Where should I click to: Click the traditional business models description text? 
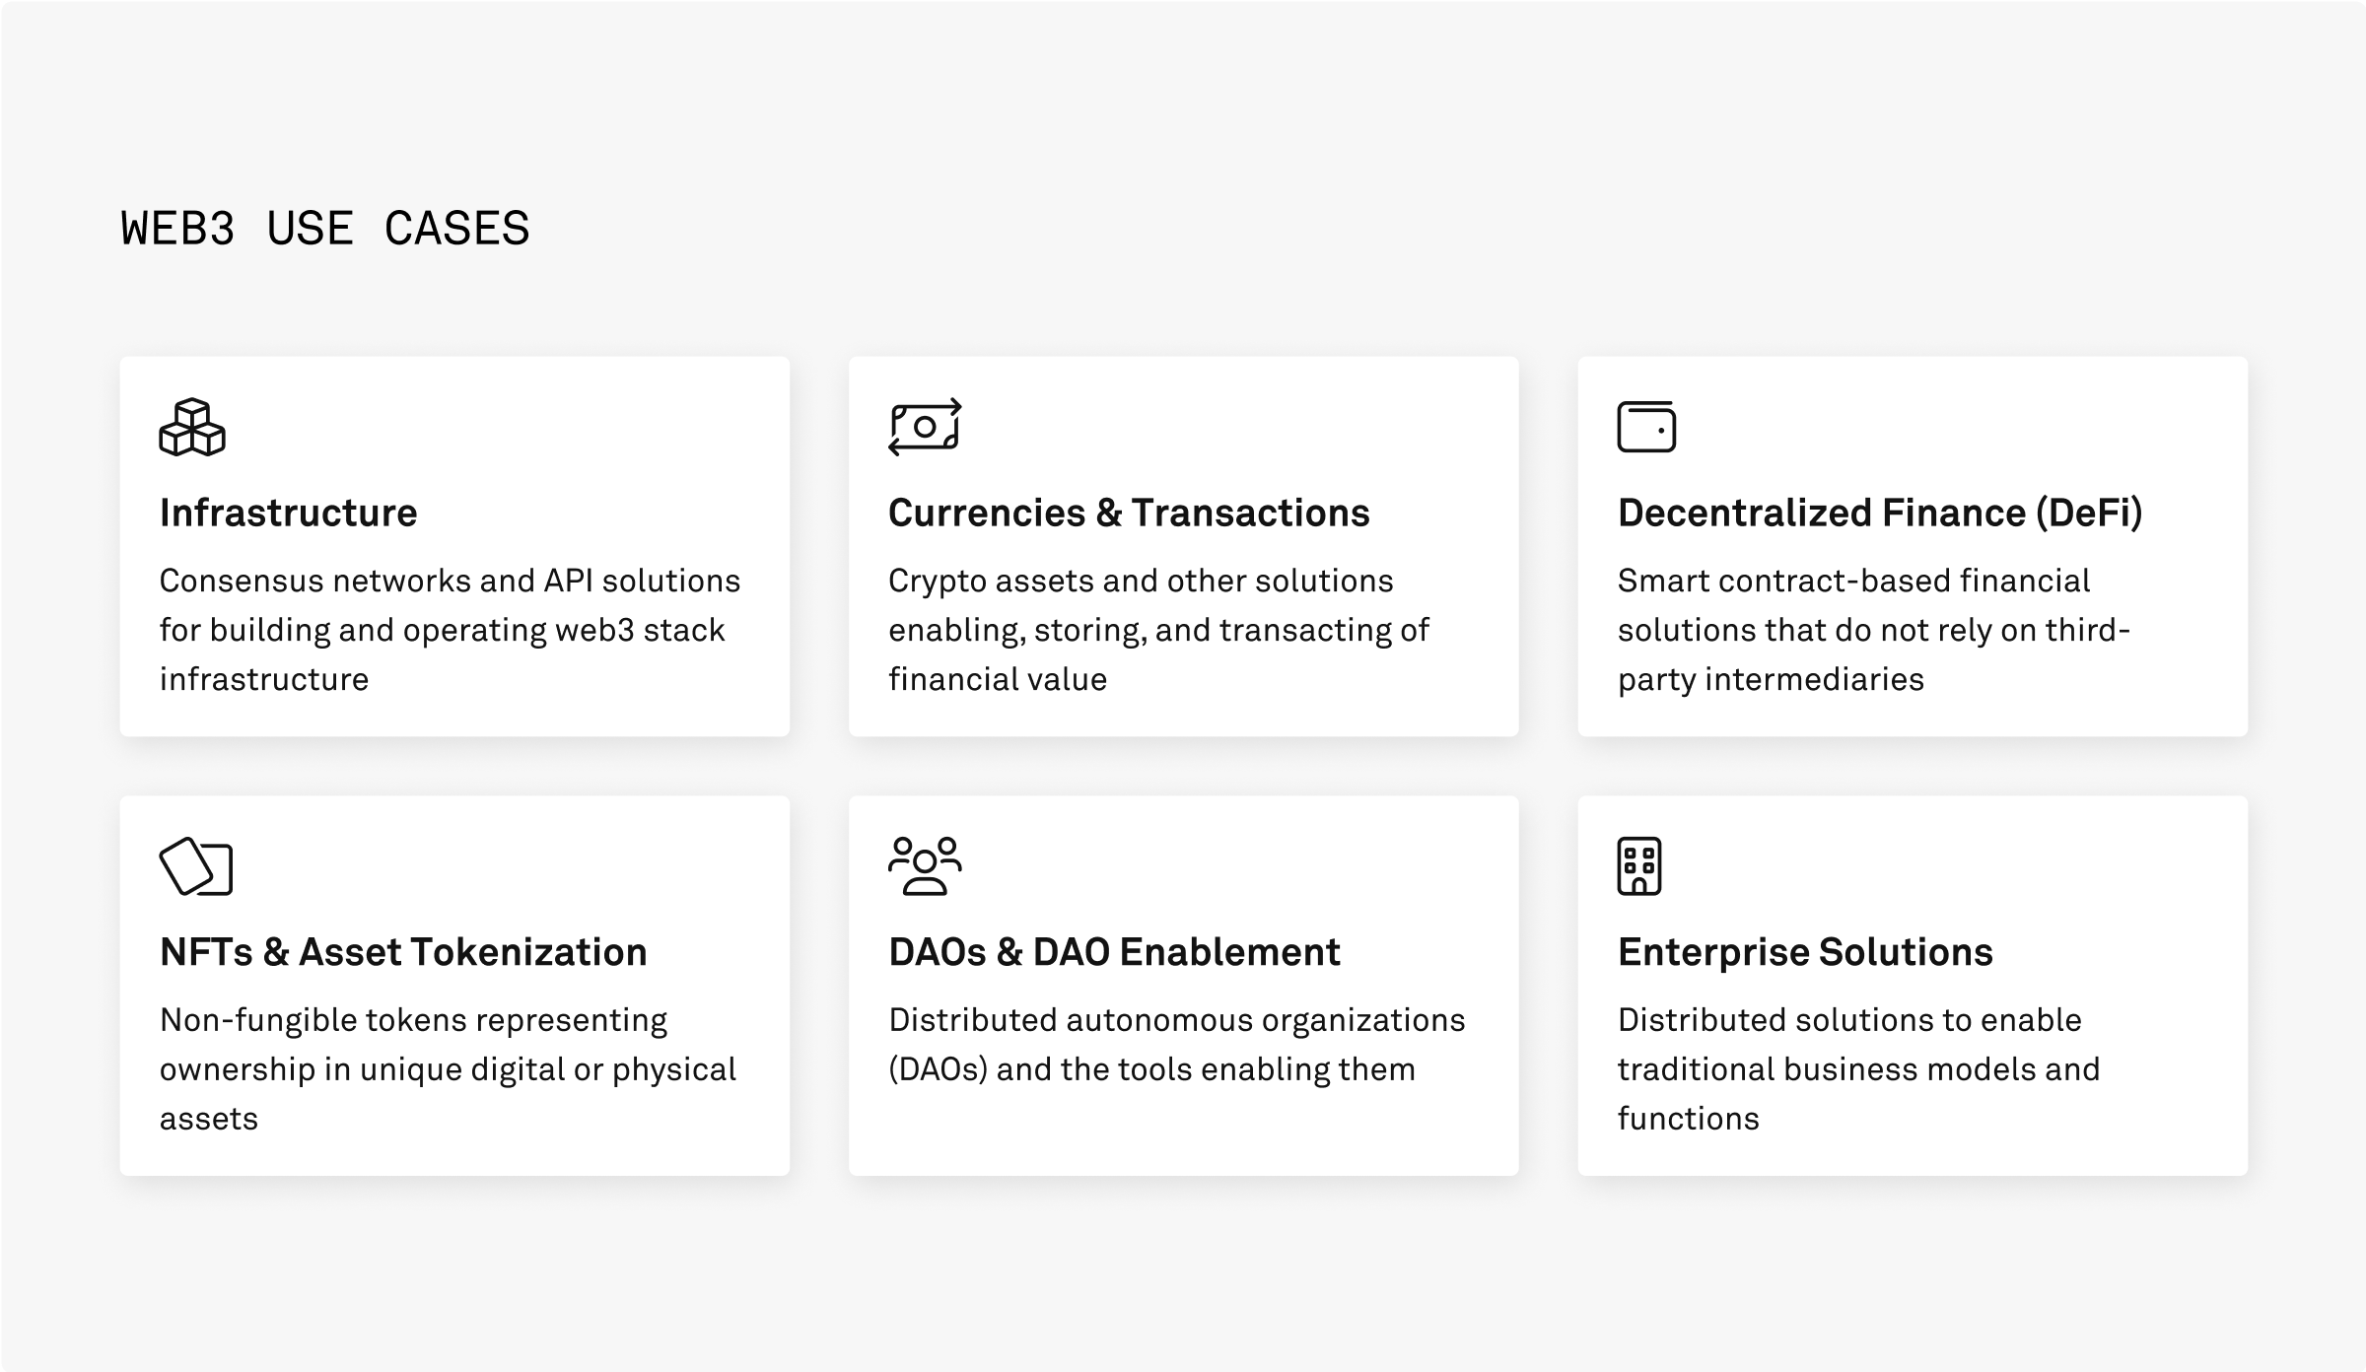(1858, 1068)
